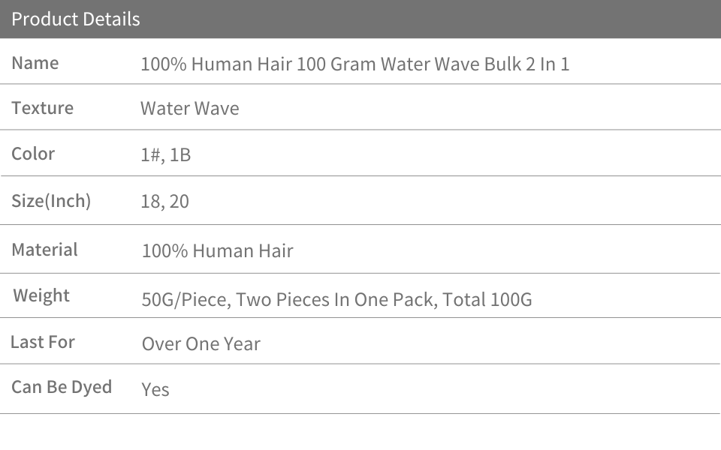Pick the 20 inch size value
The height and width of the screenshot is (450, 721).
click(179, 202)
